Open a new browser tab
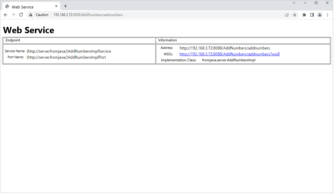The image size is (334, 196). point(65,6)
